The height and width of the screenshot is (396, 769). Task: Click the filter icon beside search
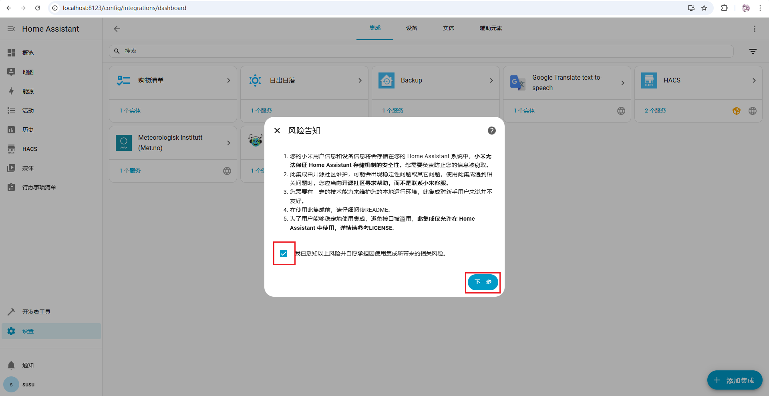coord(753,51)
